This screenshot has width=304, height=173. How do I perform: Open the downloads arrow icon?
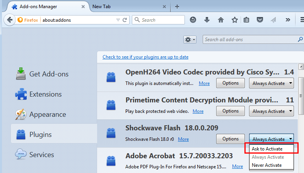[207, 20]
